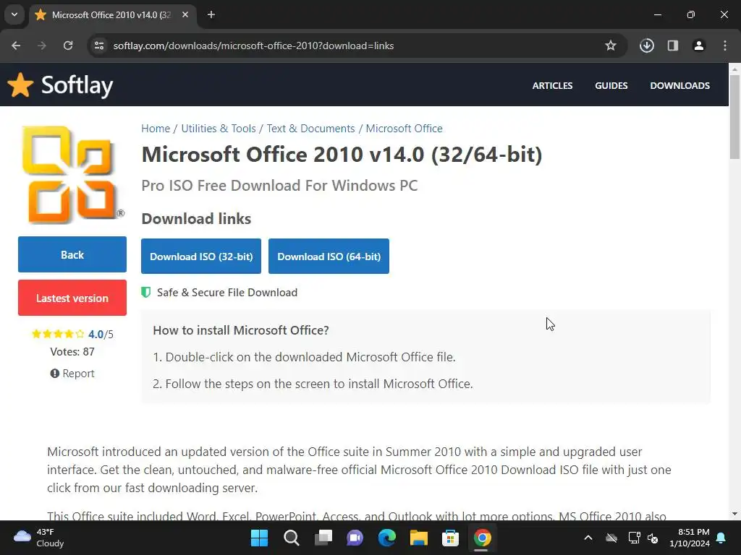Open the Chrome profile icon

point(699,46)
